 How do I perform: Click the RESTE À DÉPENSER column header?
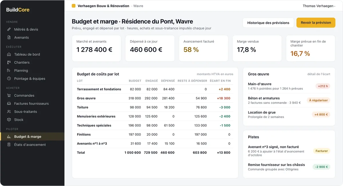click(x=192, y=81)
